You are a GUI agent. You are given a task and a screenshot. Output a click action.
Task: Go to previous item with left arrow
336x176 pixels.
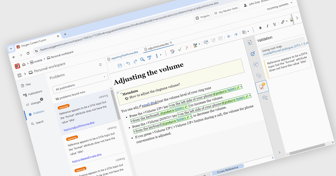click(x=229, y=36)
